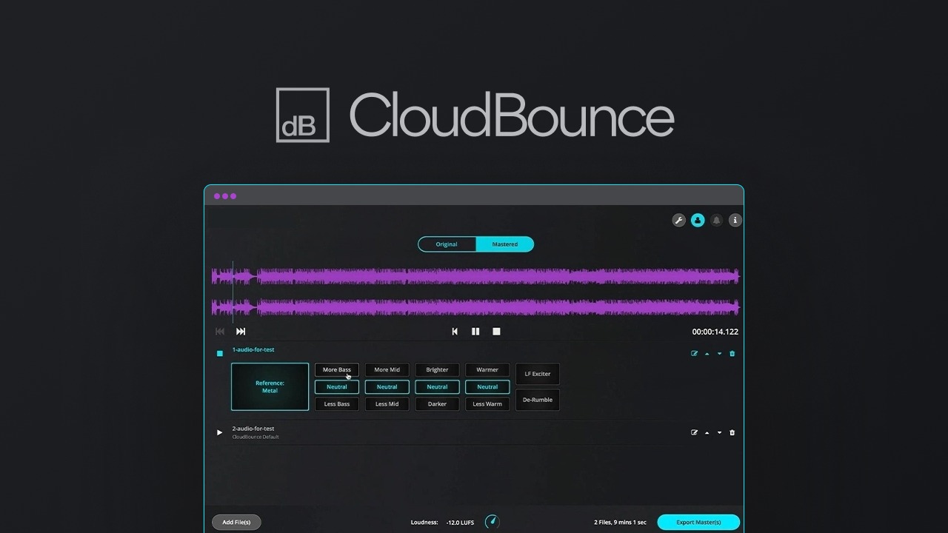Rename 1-audio-for-test with its edit icon
This screenshot has width=948, height=533.
[693, 353]
